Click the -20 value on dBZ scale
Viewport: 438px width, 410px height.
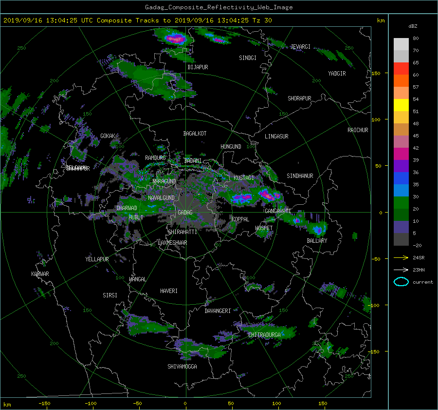[x=418, y=245]
